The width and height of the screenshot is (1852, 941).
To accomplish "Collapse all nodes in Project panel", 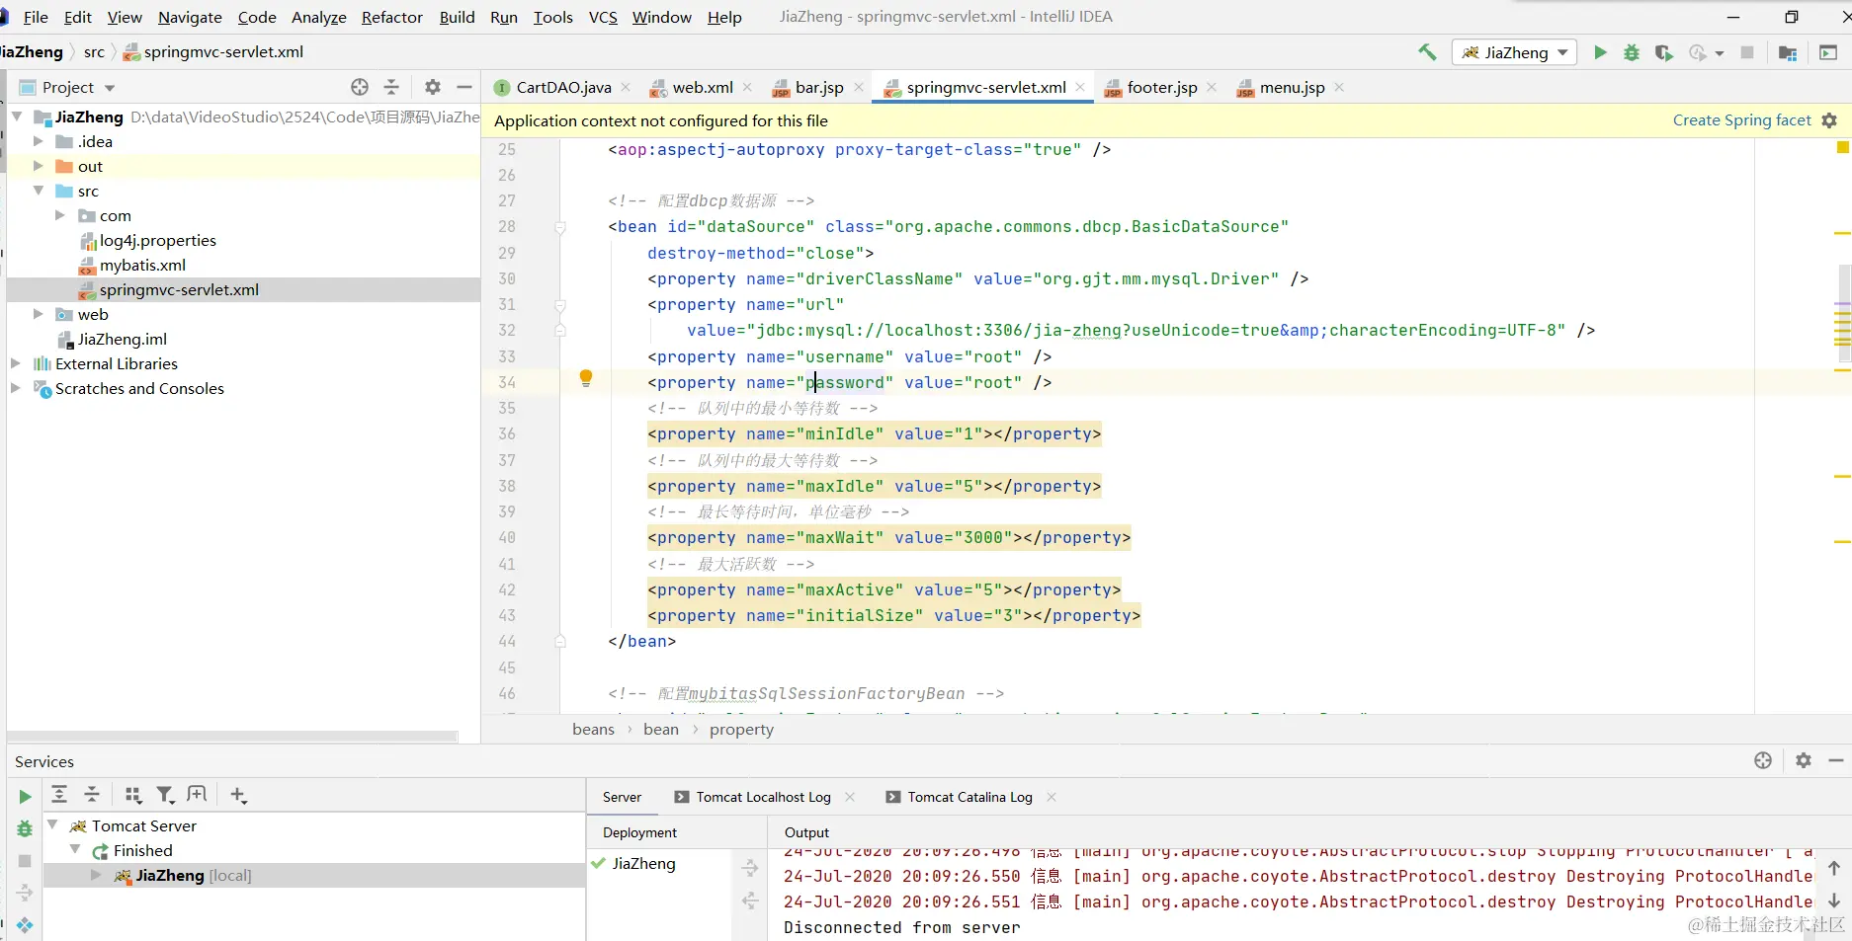I will point(391,87).
